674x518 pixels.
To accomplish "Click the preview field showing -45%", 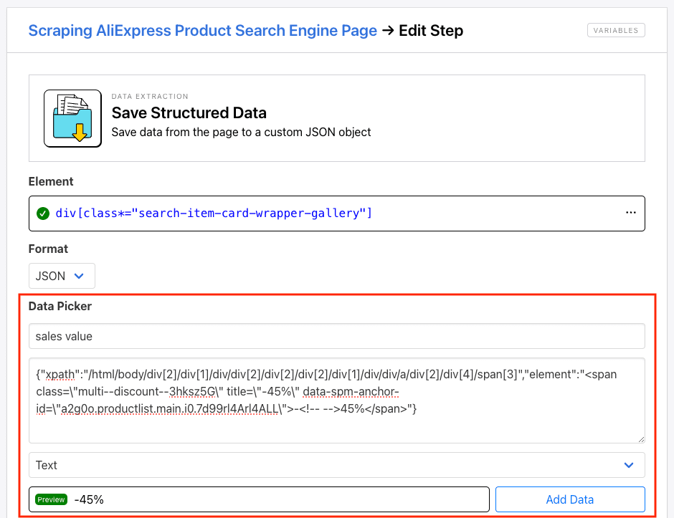I will (x=259, y=499).
